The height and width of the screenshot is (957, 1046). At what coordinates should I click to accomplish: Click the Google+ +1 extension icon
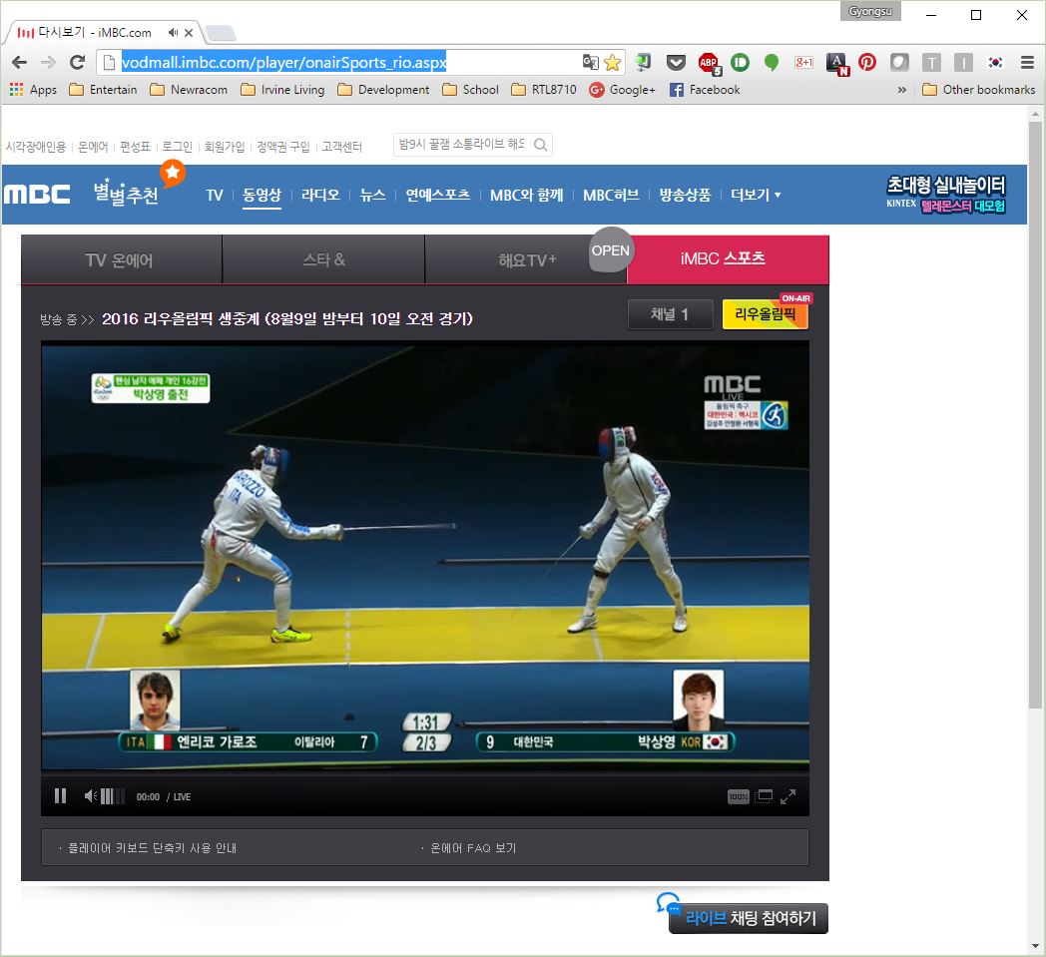tap(803, 63)
